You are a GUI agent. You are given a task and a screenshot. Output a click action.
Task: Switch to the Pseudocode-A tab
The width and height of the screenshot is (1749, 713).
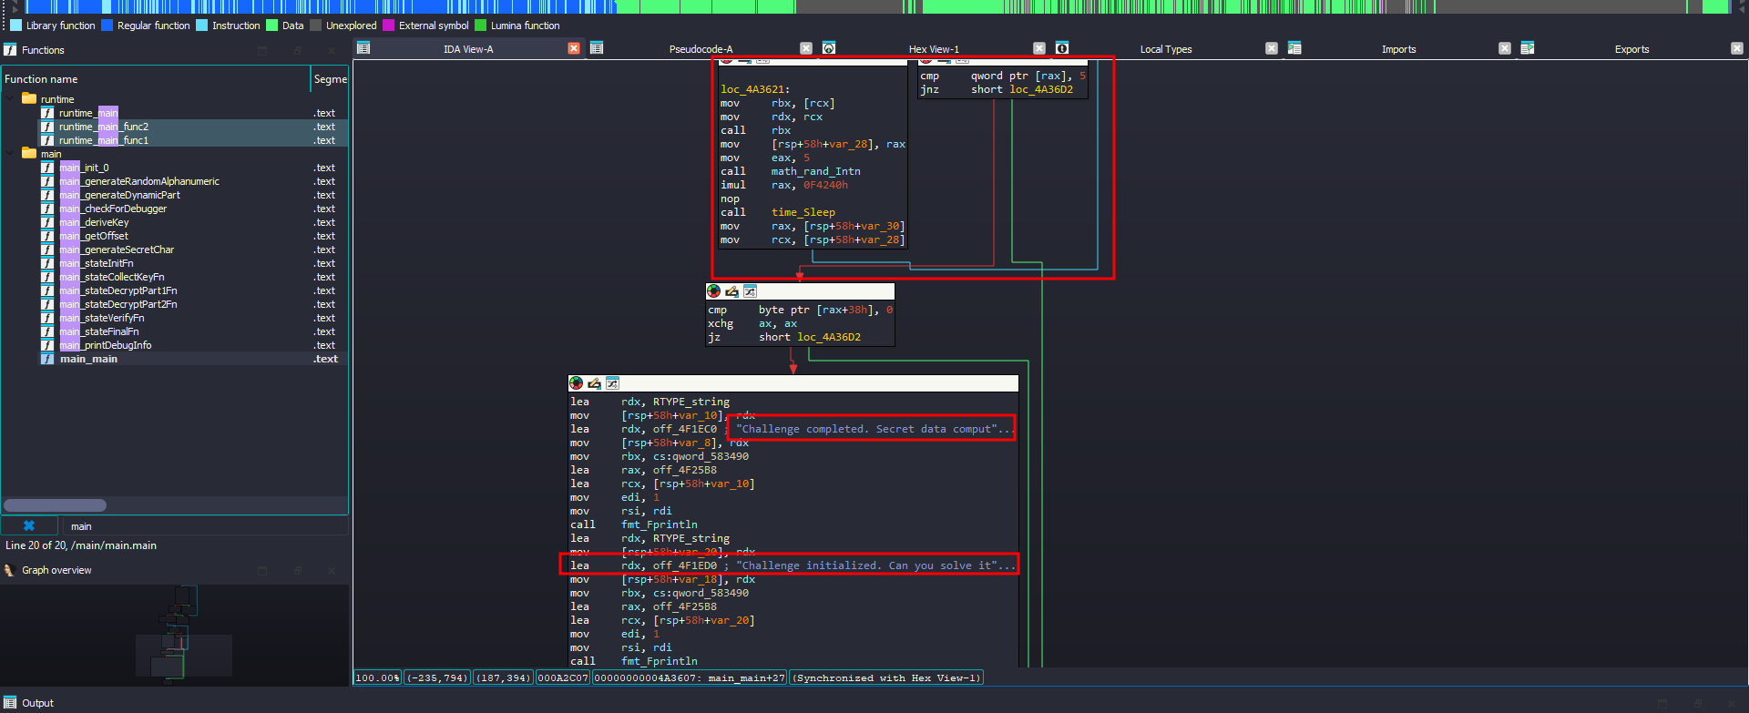pyautogui.click(x=700, y=49)
